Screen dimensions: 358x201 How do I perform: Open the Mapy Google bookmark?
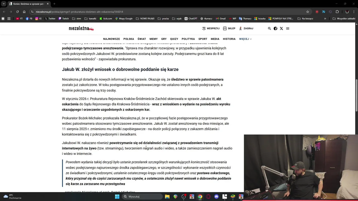click(124, 19)
